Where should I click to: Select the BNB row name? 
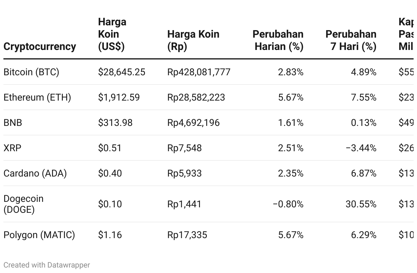(13, 123)
